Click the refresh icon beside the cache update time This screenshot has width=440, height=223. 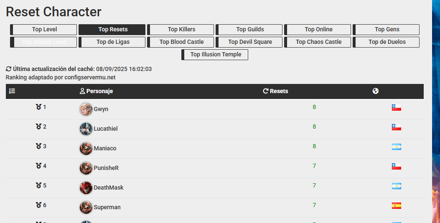(9, 69)
